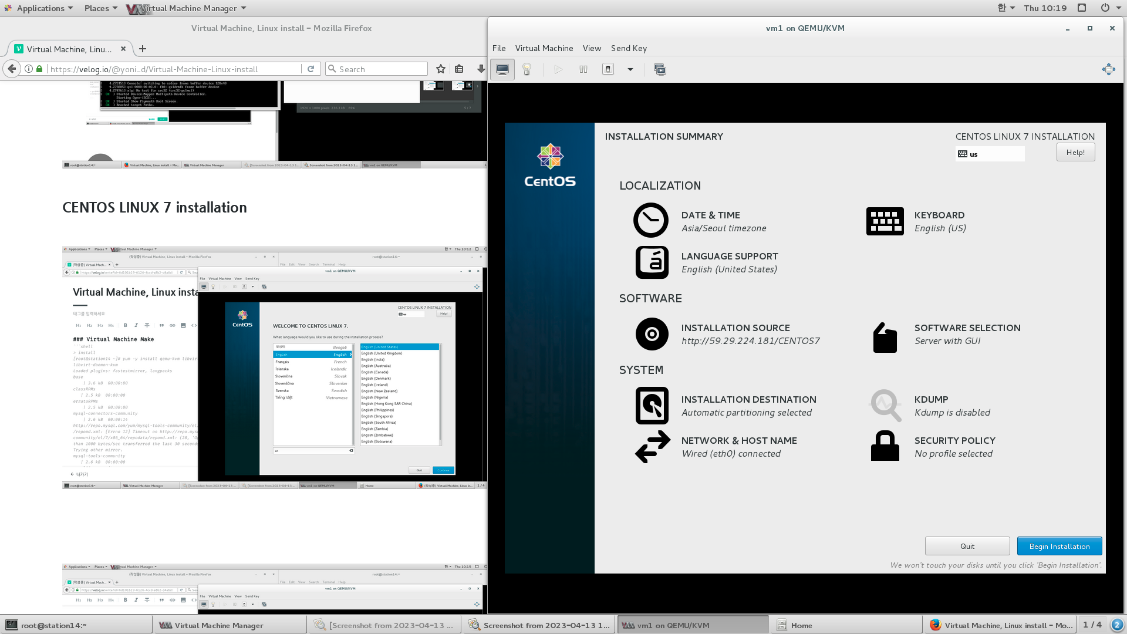
Task: Open the Applications menu
Action: (x=40, y=8)
